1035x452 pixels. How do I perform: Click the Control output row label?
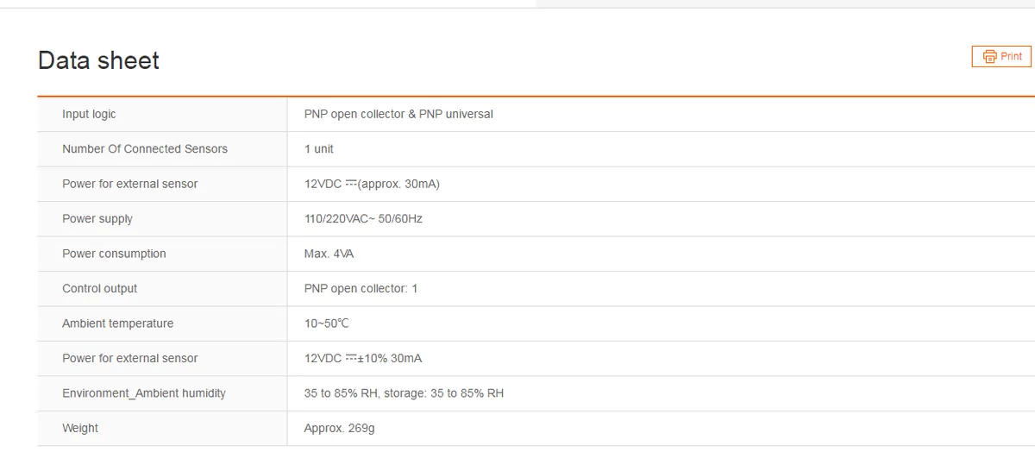(x=99, y=289)
